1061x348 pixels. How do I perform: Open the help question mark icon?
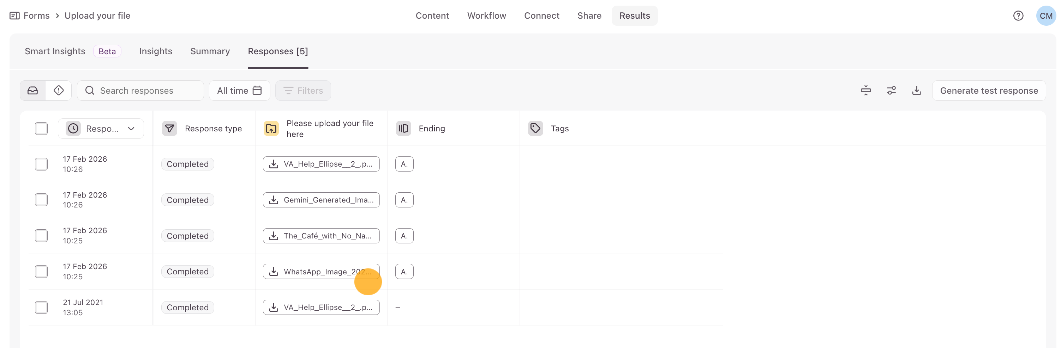pos(1018,15)
